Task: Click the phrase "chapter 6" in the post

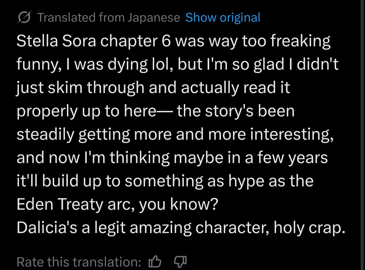Action: [x=136, y=42]
